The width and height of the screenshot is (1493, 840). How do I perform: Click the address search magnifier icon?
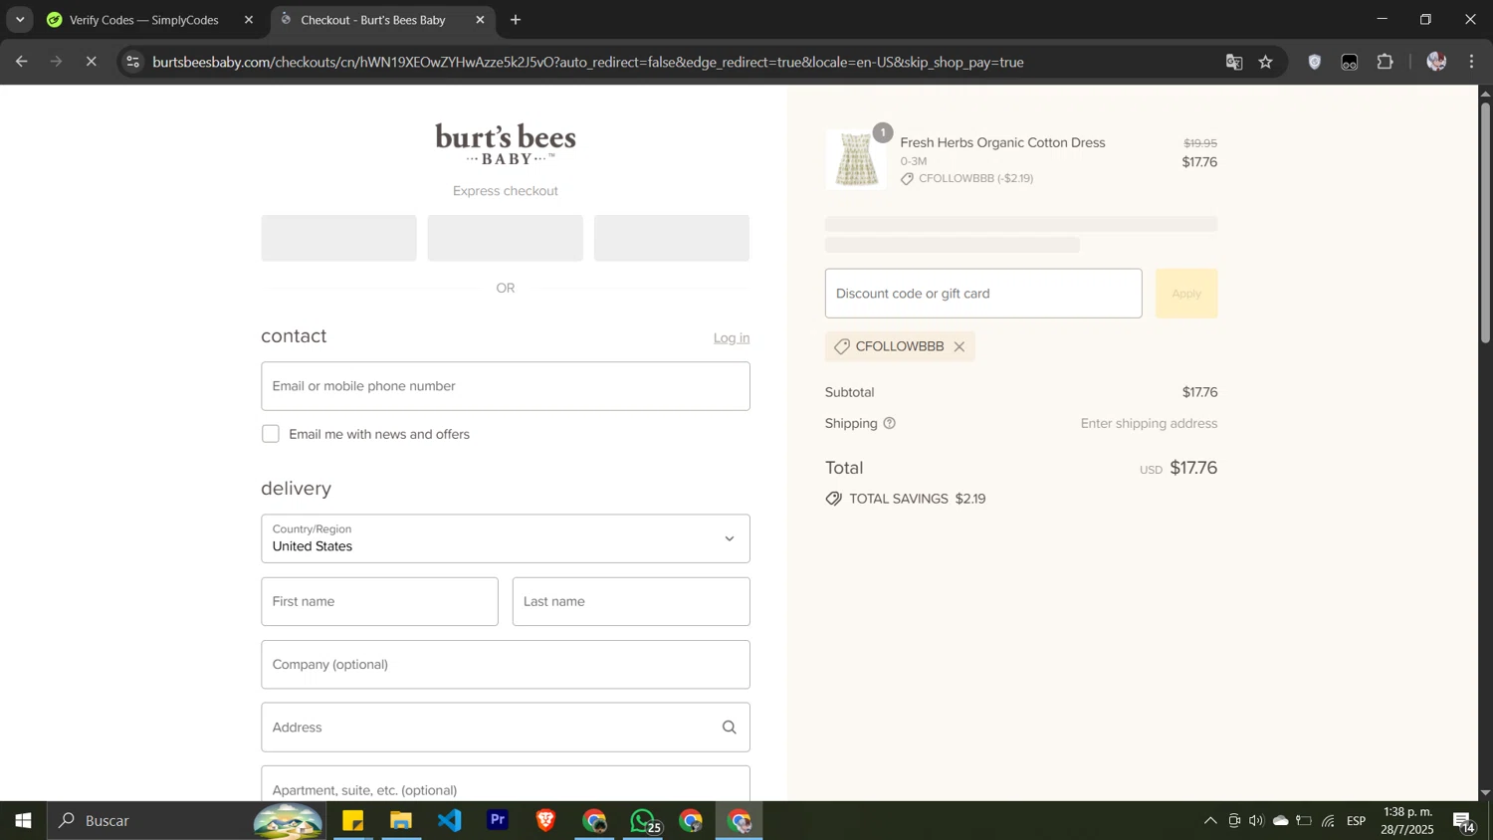730,728
